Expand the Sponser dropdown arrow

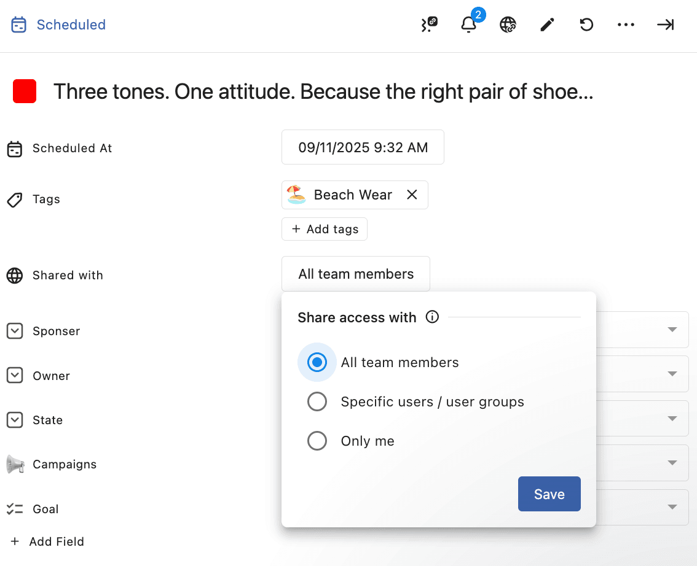tap(672, 330)
